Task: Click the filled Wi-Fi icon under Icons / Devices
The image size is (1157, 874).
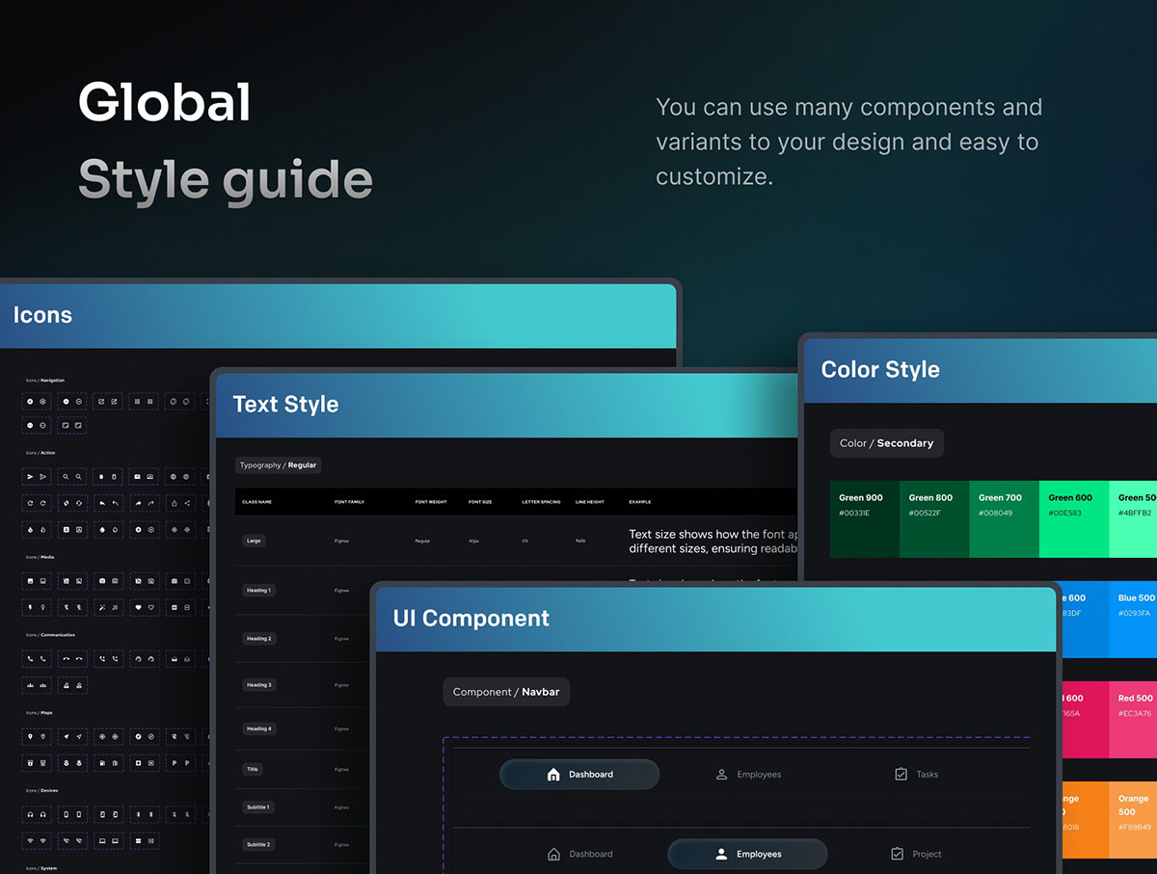Action: pyautogui.click(x=30, y=840)
